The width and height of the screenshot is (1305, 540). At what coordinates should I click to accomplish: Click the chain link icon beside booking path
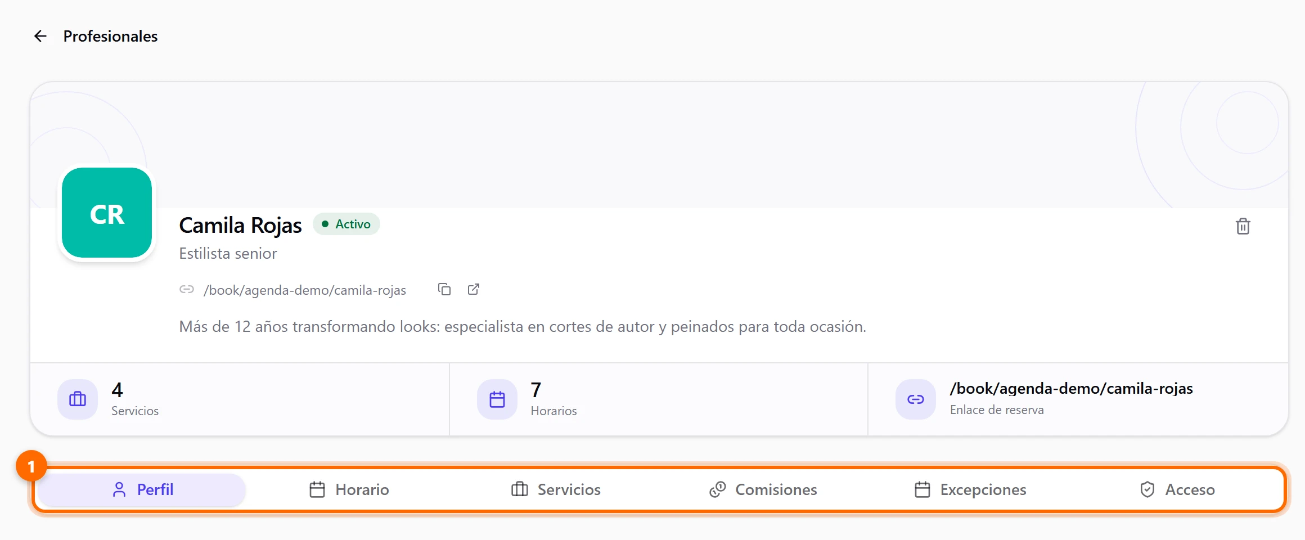(x=187, y=289)
